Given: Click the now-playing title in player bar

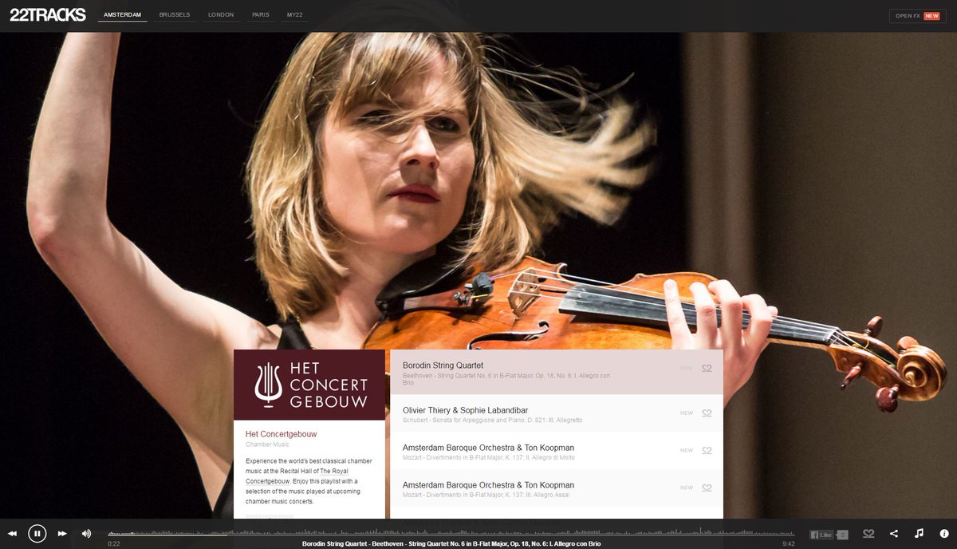Looking at the screenshot, I should [x=451, y=543].
